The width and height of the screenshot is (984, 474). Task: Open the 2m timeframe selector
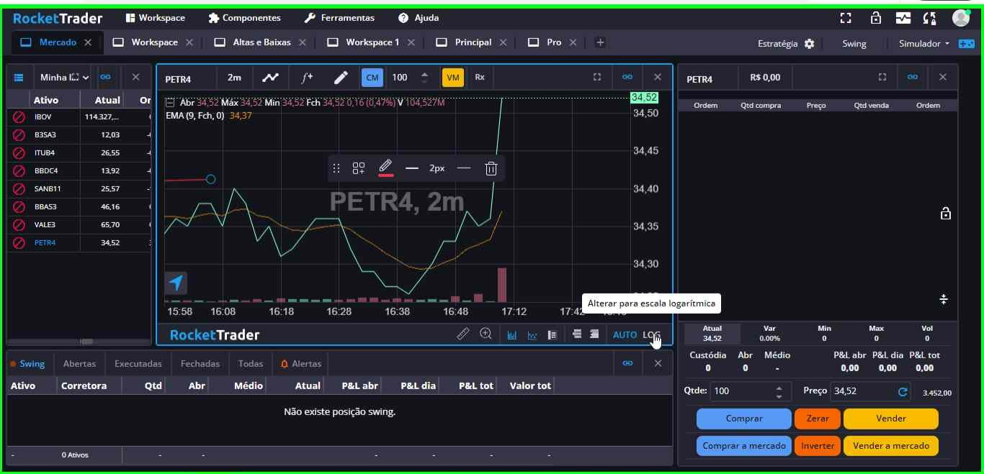(235, 77)
